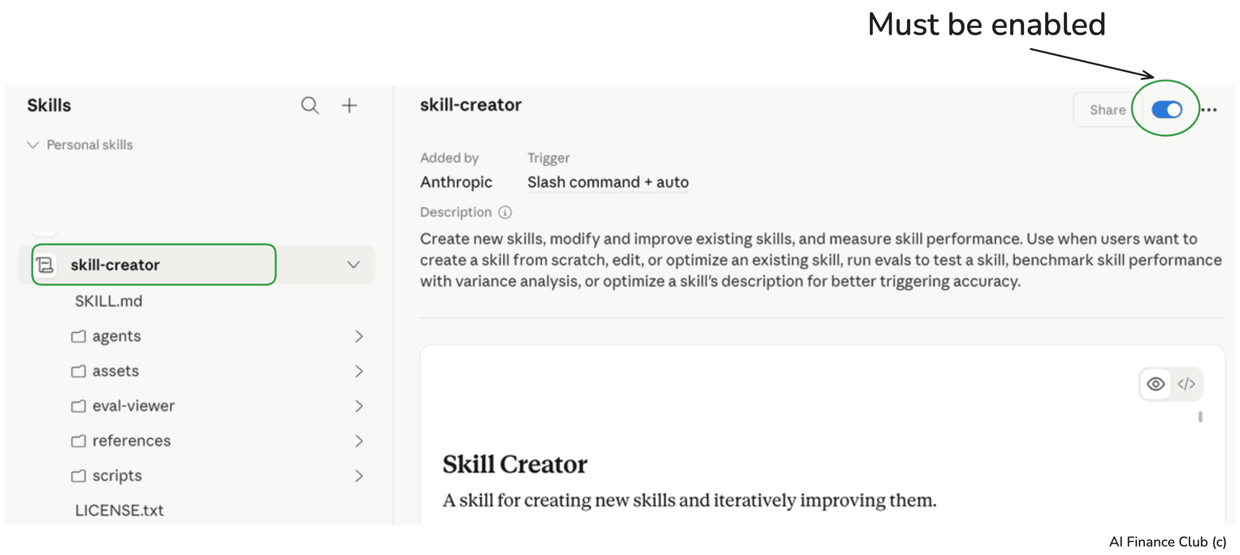Collapse the skill-creator tree chevron

[353, 265]
